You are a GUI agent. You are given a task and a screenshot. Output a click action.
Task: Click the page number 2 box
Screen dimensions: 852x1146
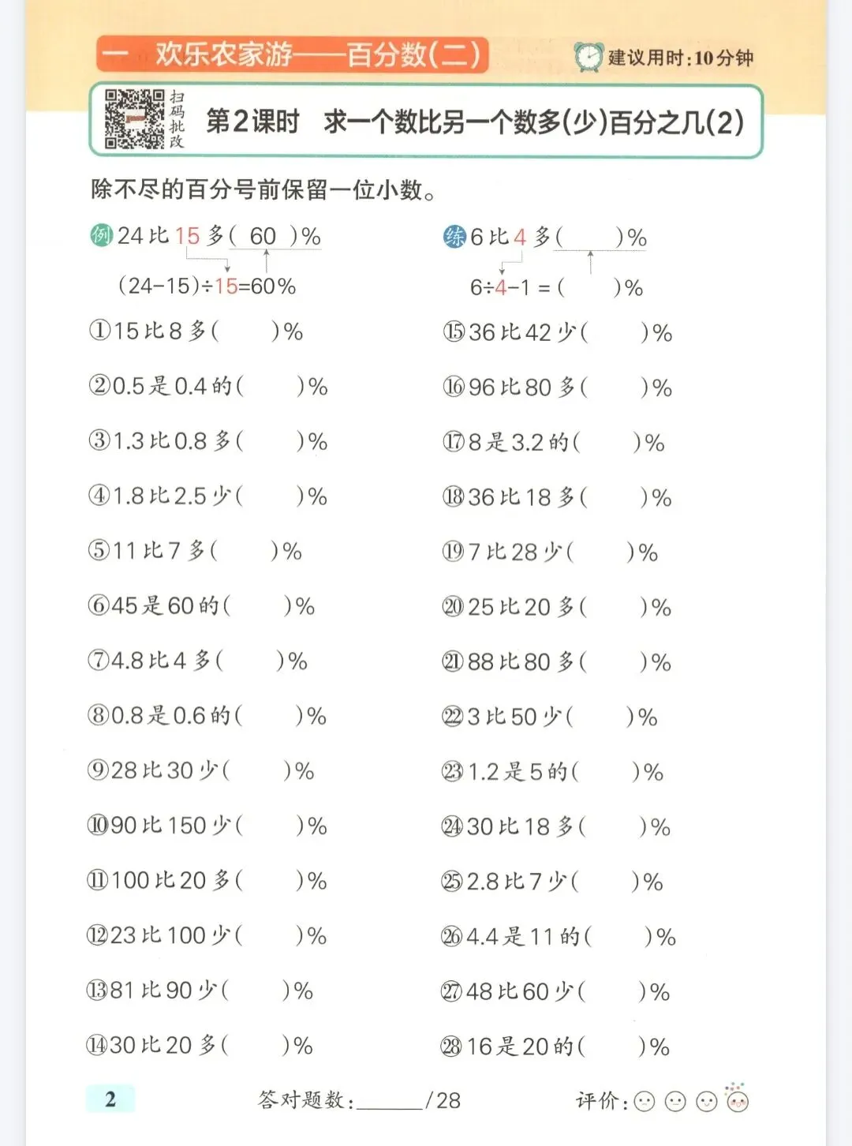point(110,1099)
